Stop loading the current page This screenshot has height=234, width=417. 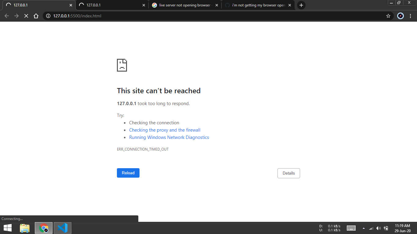tap(26, 16)
